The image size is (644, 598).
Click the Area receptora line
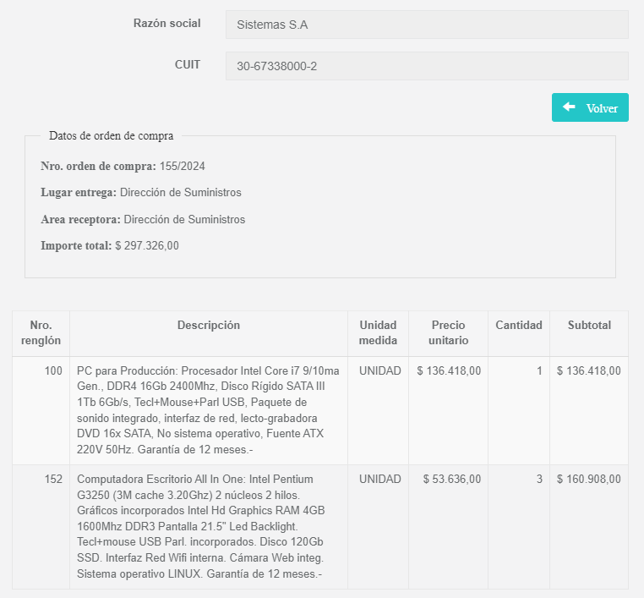(143, 219)
